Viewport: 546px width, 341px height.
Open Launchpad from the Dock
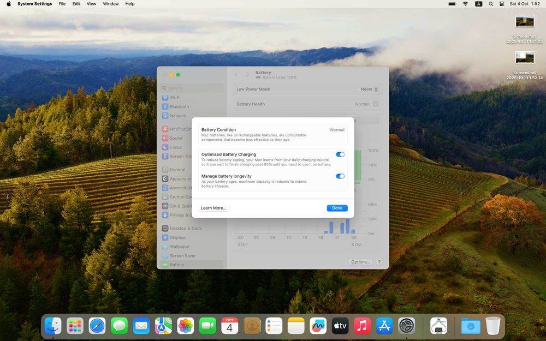75,326
